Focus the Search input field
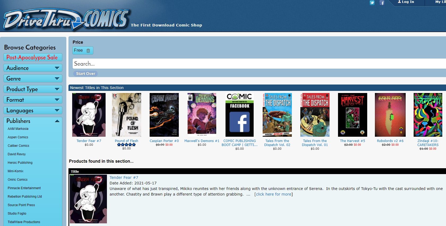Image resolution: width=446 pixels, height=226 pixels. point(259,64)
